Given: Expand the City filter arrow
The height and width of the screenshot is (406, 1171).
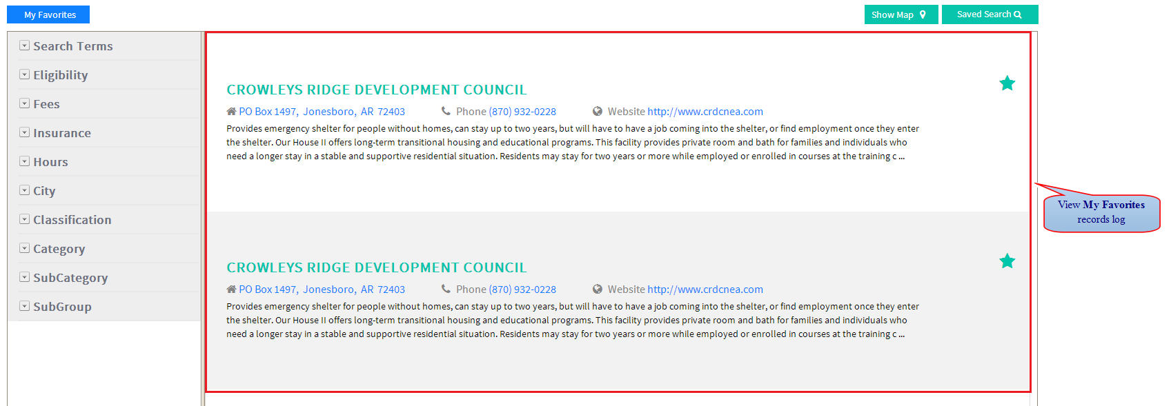Looking at the screenshot, I should point(24,190).
